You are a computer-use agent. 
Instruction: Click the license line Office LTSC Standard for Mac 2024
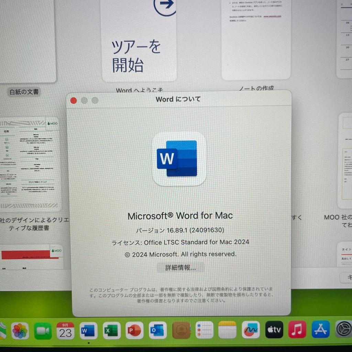[x=180, y=242]
